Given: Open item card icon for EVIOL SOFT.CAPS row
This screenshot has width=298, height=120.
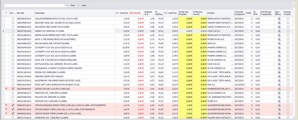Looking at the screenshot, I should click(279, 85).
